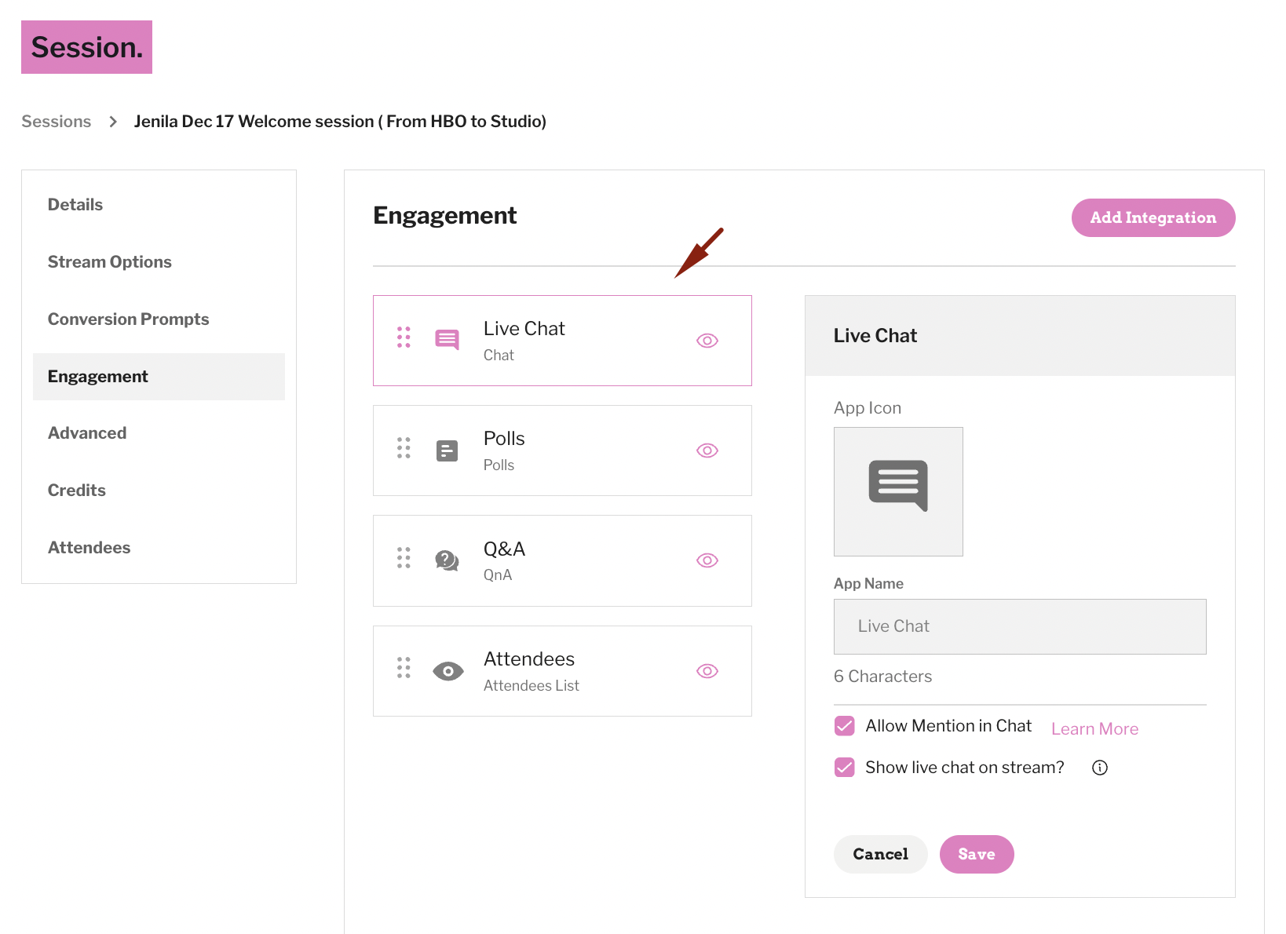
Task: Select the Attendees List subtitle
Action: pos(532,686)
